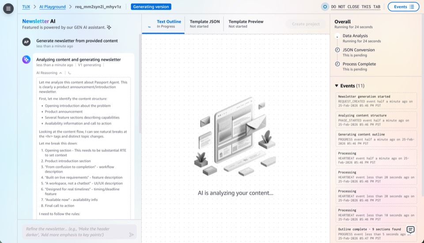Image resolution: width=424 pixels, height=243 pixels.
Task: Click the DO NOT CLOSE THIS TAB notice
Action: 356,7
